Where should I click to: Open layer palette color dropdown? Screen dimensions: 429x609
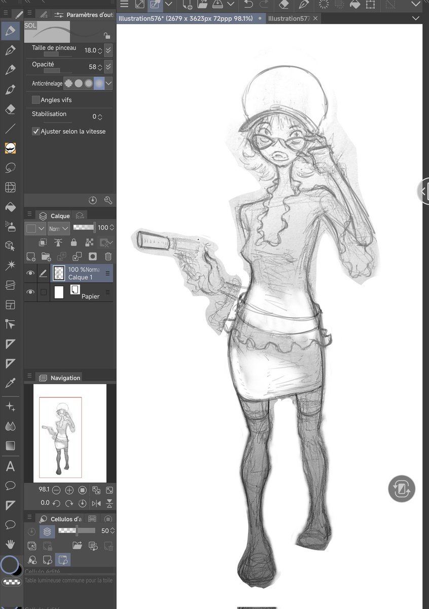click(x=35, y=228)
